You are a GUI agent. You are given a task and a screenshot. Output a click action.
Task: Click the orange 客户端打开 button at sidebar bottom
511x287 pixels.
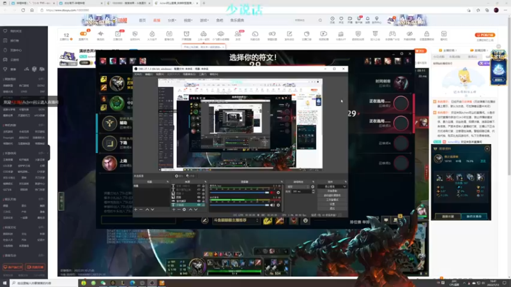pyautogui.click(x=13, y=267)
